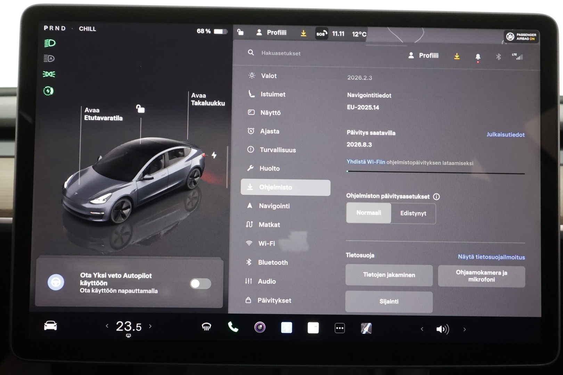Tap the download icon in settings header

[457, 56]
